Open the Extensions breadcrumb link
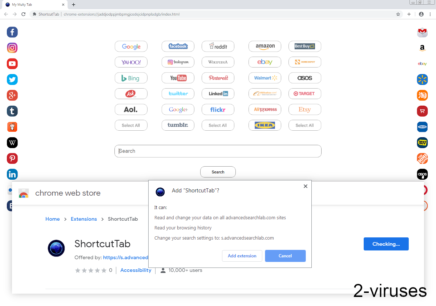Image resolution: width=436 pixels, height=306 pixels. coord(84,219)
